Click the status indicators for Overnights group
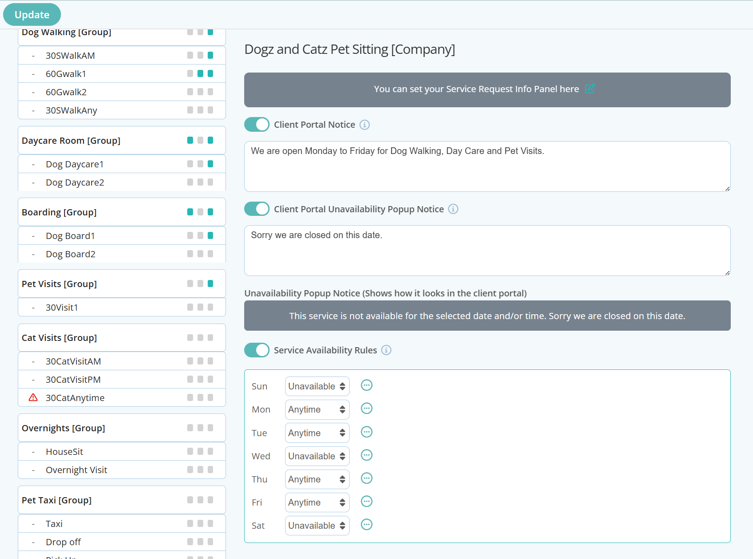 [x=200, y=428]
